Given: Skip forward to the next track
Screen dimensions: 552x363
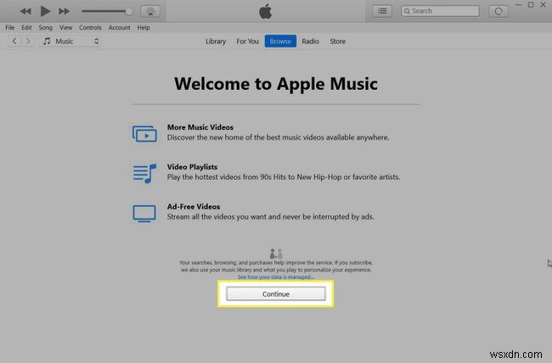Looking at the screenshot, I should pyautogui.click(x=64, y=11).
